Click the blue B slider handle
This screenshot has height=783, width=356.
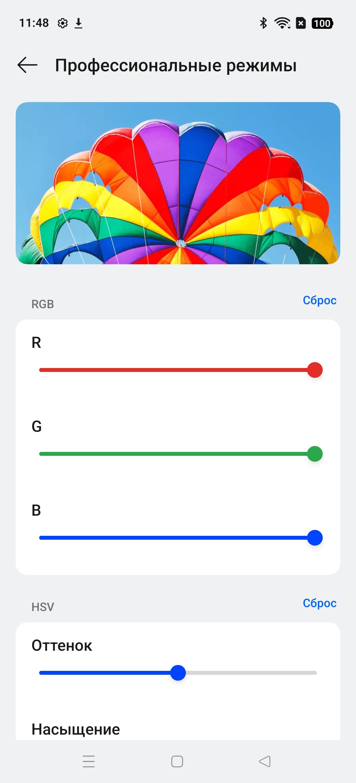pyautogui.click(x=315, y=538)
